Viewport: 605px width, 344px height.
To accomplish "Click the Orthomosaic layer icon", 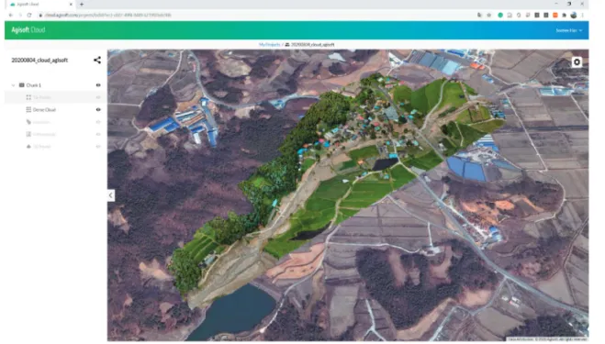I will click(28, 134).
